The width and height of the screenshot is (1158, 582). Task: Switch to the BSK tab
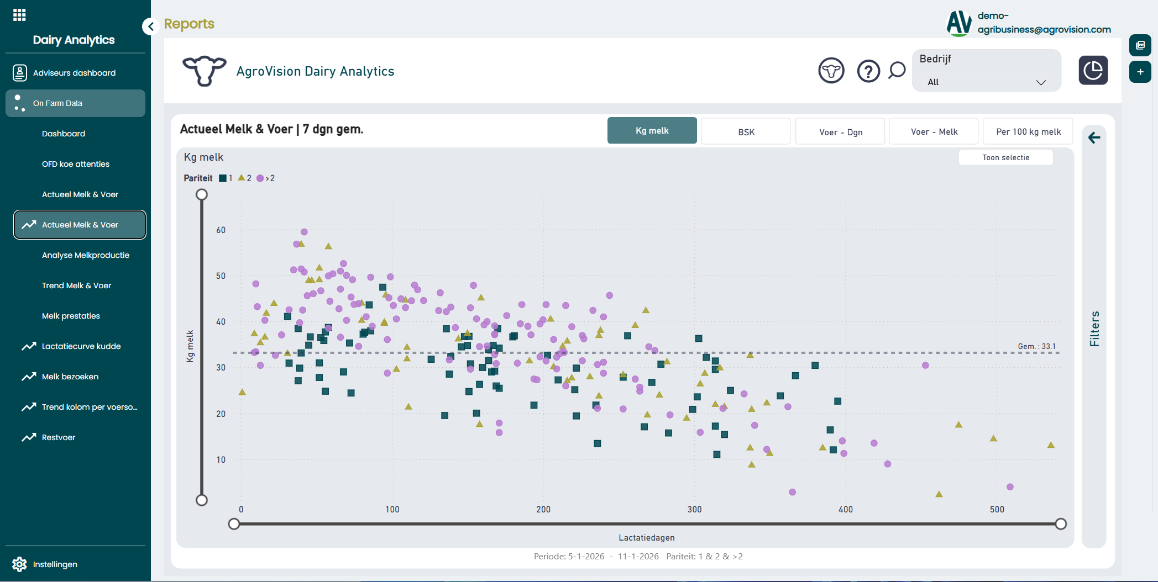(746, 131)
